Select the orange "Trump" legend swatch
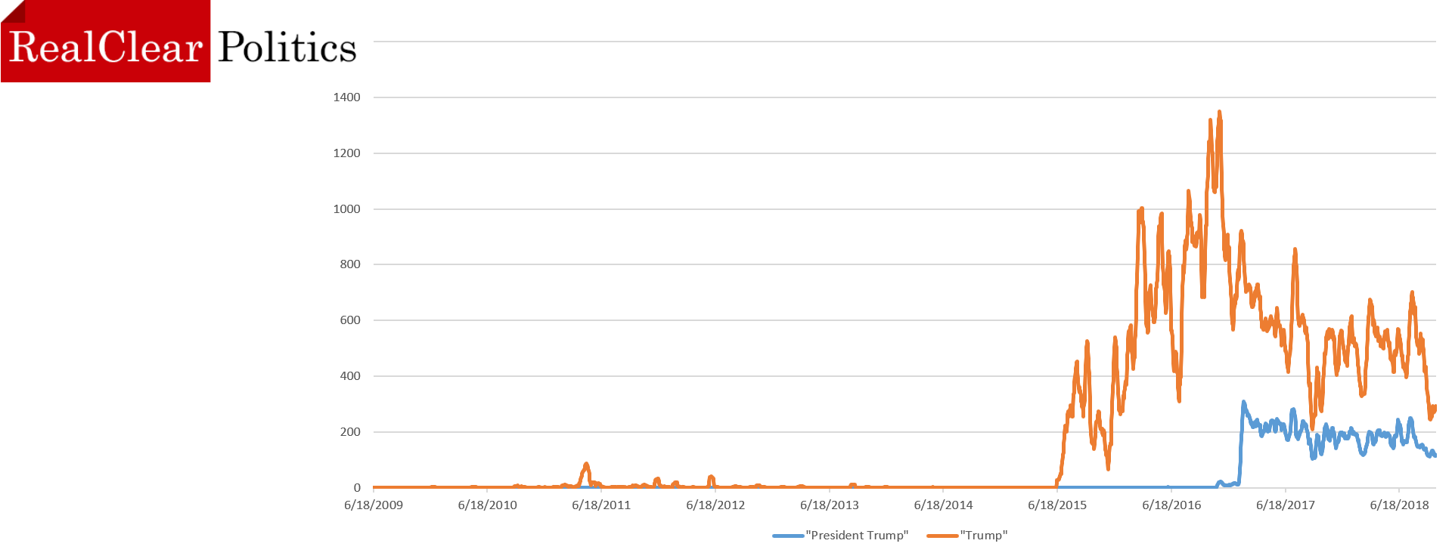Image resolution: width=1452 pixels, height=559 pixels. click(942, 536)
